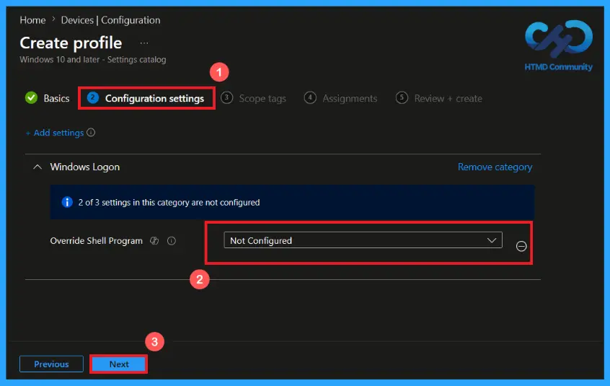The image size is (610, 386).
Task: Click the 'Windows 10 and later - Settings catalog' subtitle
Action: tap(93, 60)
